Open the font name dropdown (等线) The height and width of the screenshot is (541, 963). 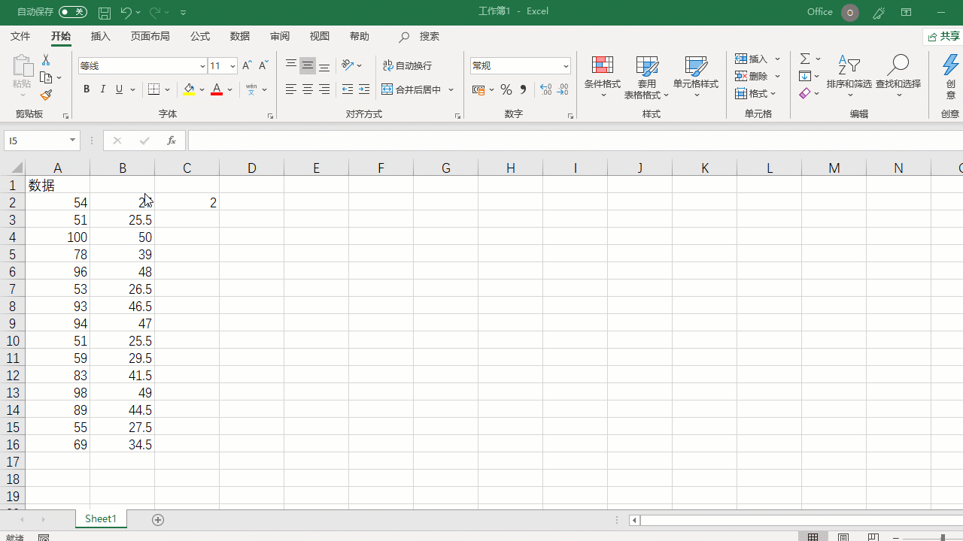click(x=202, y=66)
